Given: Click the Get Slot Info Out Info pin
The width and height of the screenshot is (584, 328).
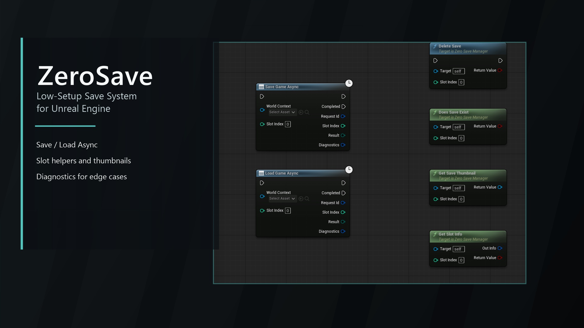Looking at the screenshot, I should tap(500, 248).
